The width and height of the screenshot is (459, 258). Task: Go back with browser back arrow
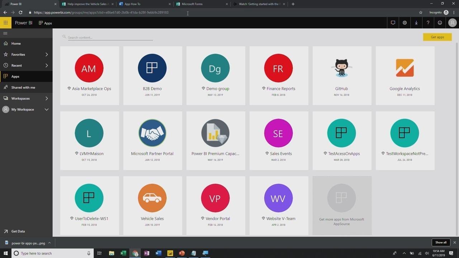coord(5,12)
